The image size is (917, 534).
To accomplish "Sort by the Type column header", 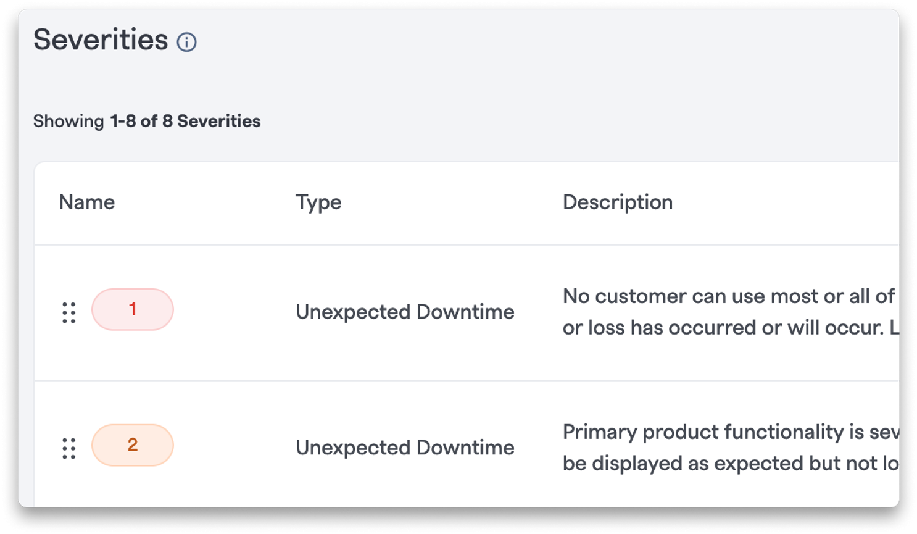I will coord(318,202).
